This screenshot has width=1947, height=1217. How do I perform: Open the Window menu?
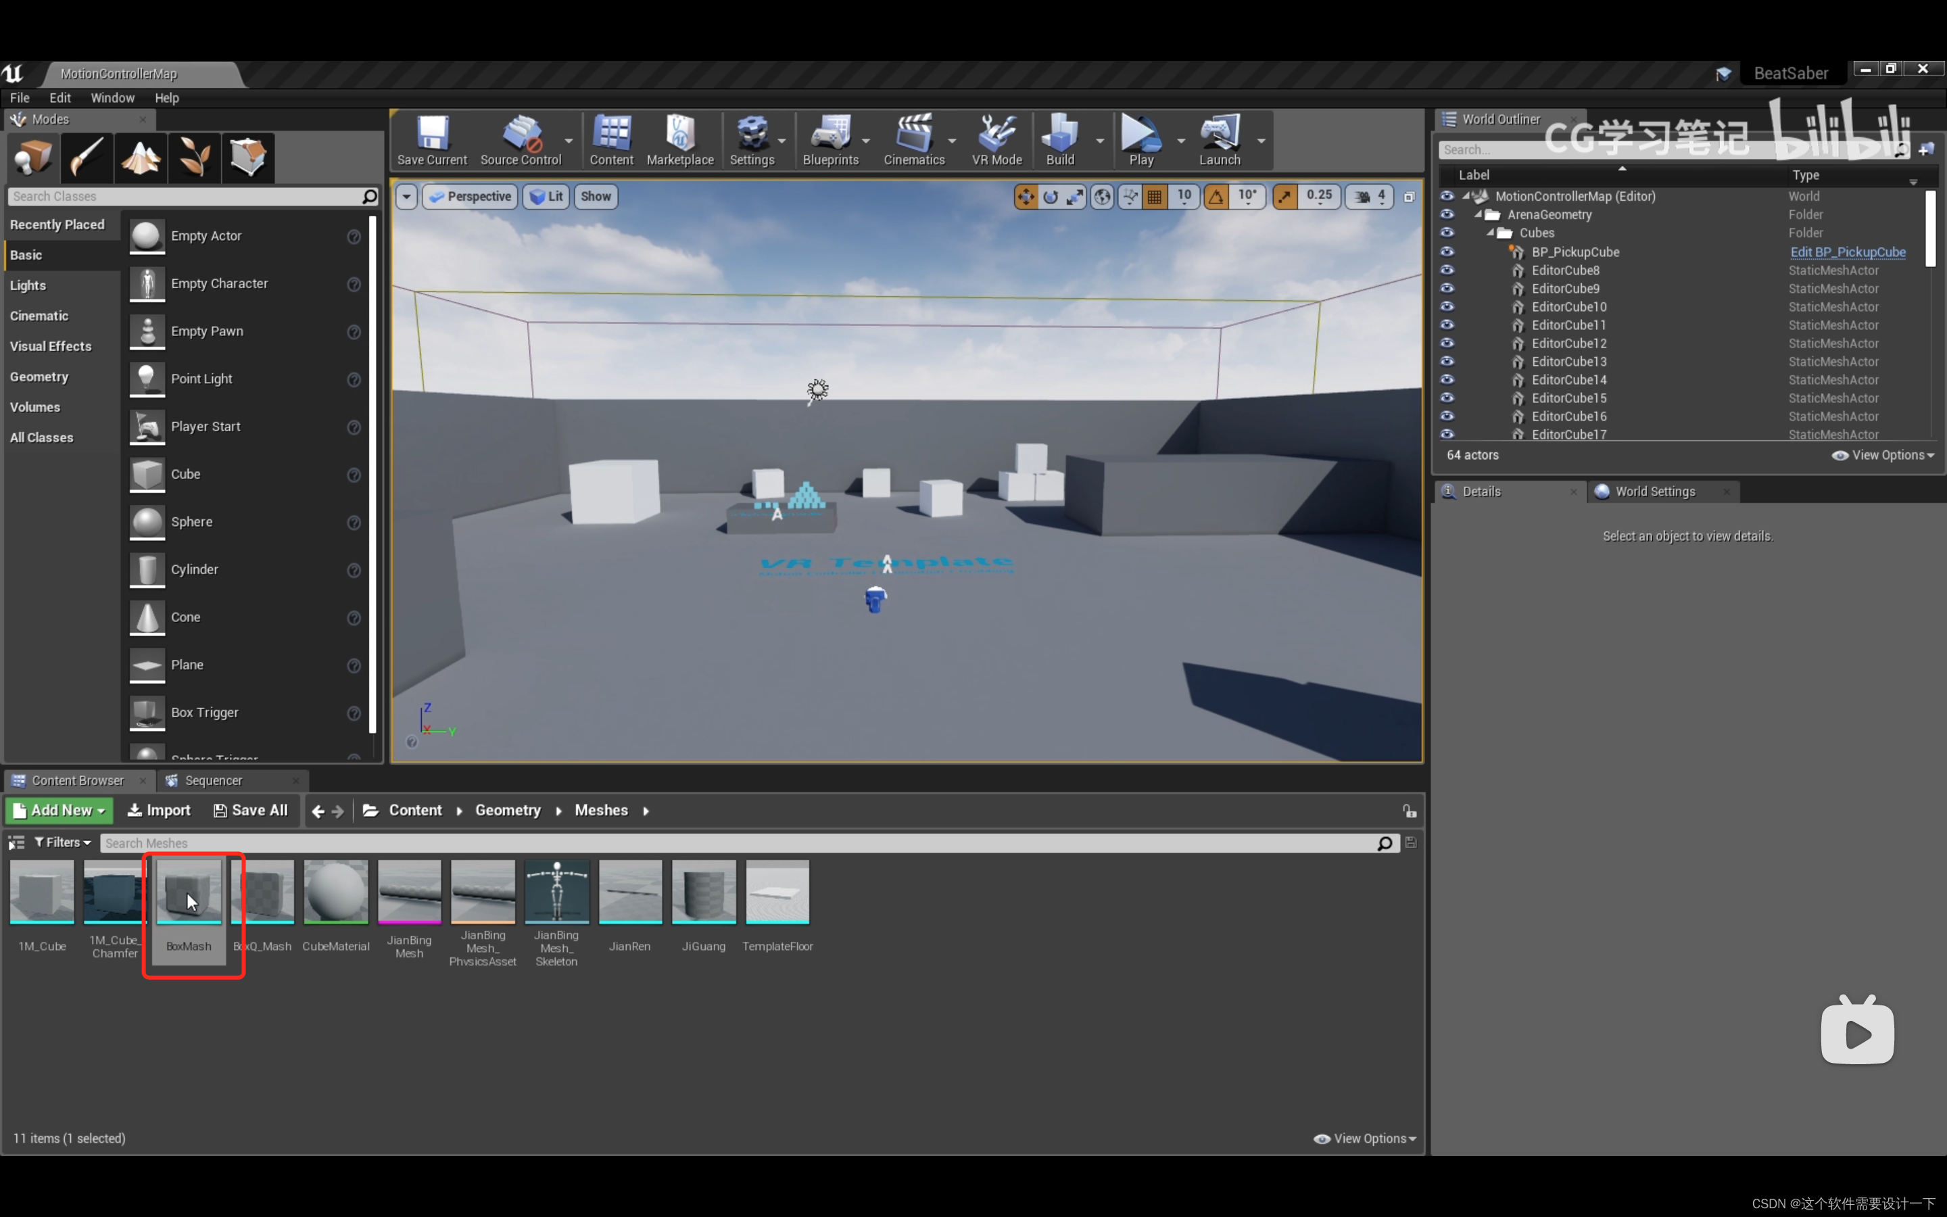click(112, 98)
